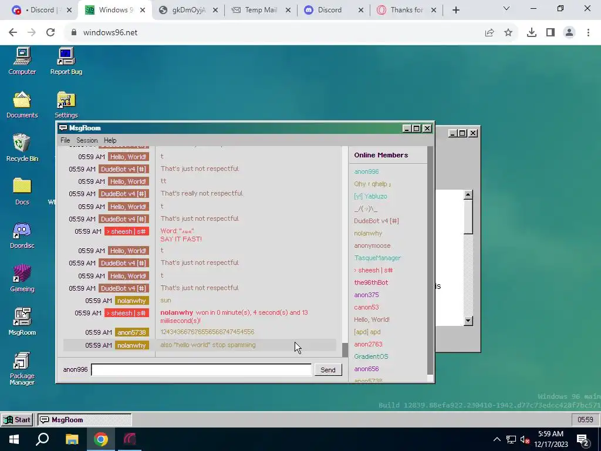Click the 'SAY IT FAST!' sheesh message
601x451 pixels.
[x=181, y=239]
